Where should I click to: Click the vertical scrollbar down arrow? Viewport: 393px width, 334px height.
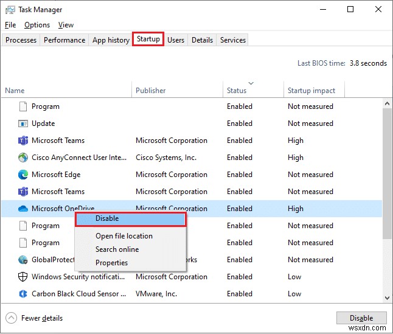tap(387, 297)
